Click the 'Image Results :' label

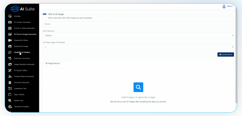pos(53,63)
